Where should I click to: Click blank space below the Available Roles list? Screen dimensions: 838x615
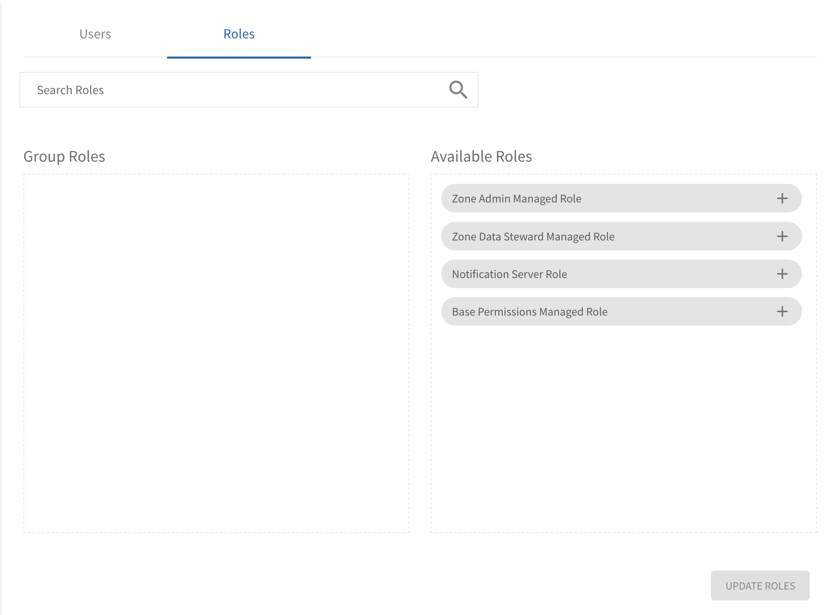pos(623,428)
